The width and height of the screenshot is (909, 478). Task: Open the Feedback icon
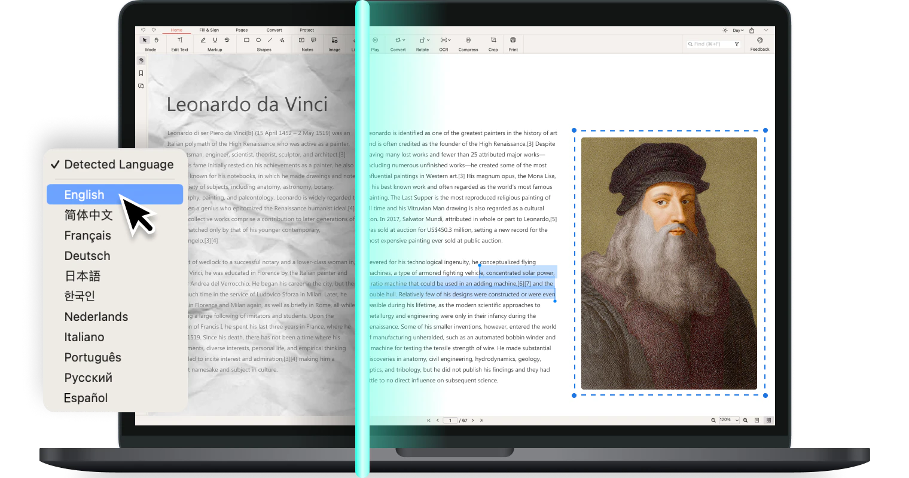759,40
